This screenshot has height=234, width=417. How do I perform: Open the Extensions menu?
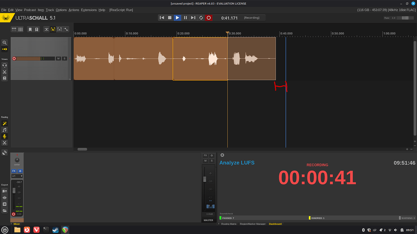89,10
